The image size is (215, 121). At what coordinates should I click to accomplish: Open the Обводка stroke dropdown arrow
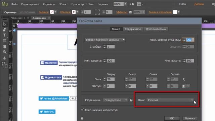77,12
